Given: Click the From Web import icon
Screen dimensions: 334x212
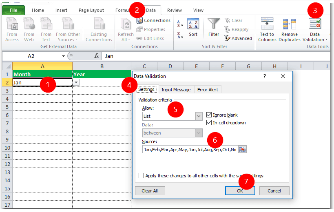Looking at the screenshot, I should coord(29,24).
